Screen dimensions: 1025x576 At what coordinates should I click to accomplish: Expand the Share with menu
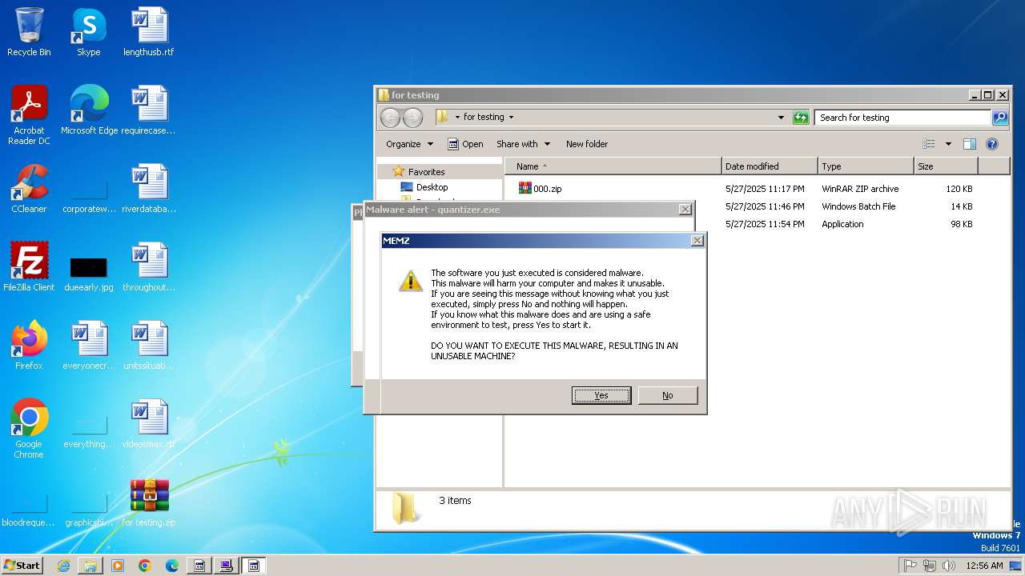coord(523,144)
